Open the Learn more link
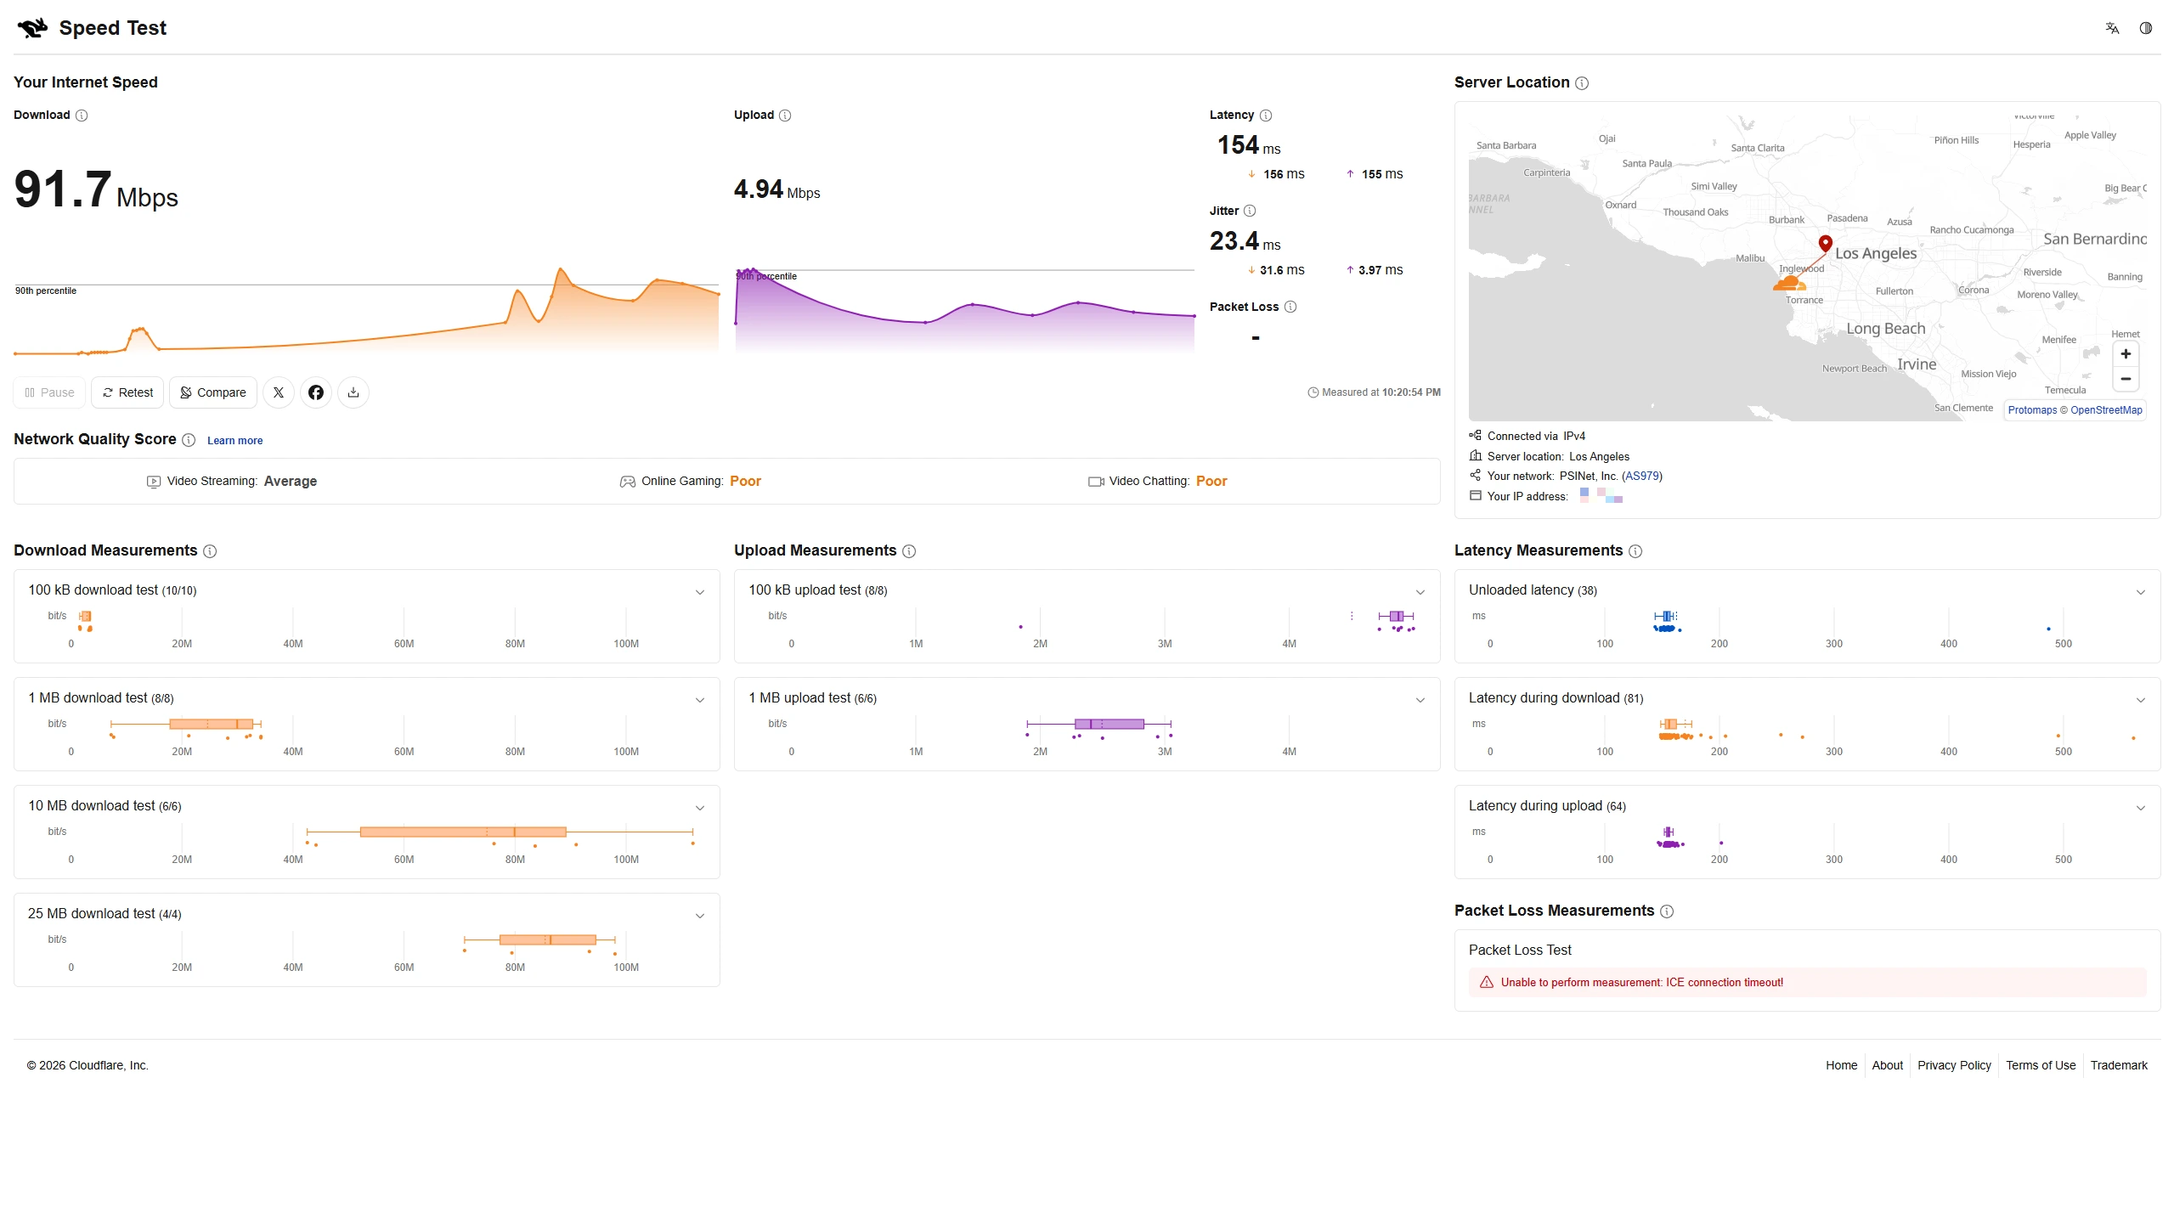The width and height of the screenshot is (2174, 1213). pyautogui.click(x=234, y=441)
